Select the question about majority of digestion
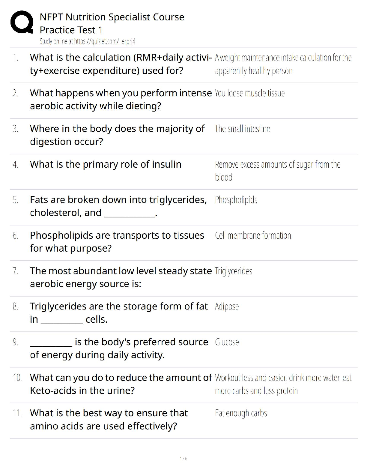367x475 pixels. pos(117,135)
